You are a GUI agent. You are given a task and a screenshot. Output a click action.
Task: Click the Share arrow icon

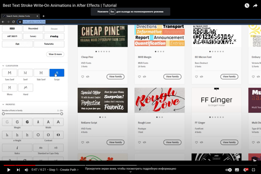click(255, 6)
